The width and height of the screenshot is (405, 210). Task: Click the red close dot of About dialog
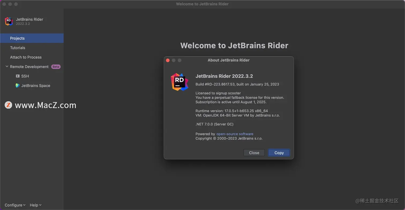pyautogui.click(x=168, y=60)
